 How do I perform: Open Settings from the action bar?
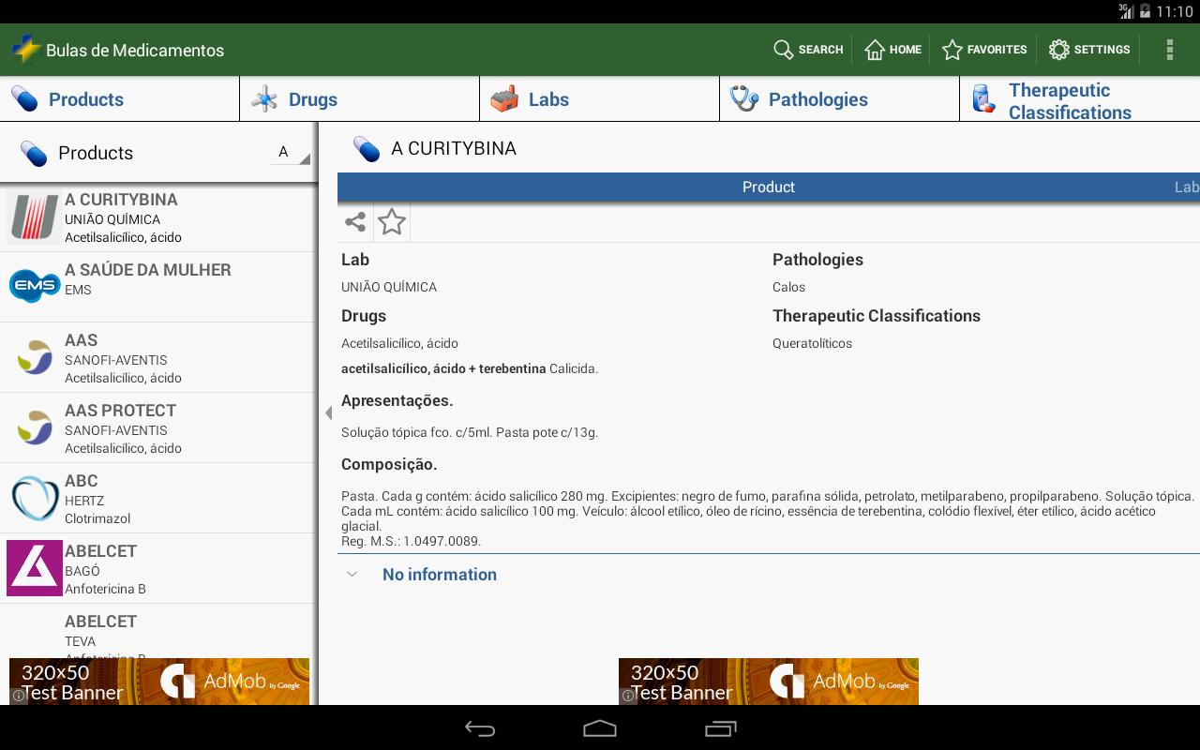1089,50
